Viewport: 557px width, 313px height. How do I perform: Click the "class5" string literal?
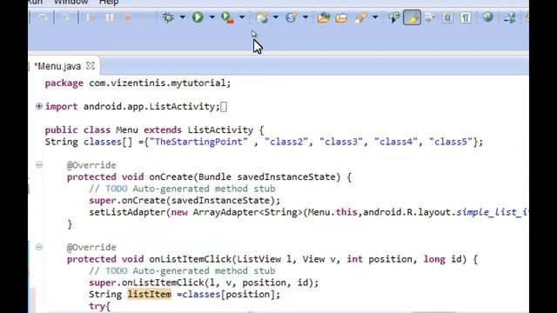[451, 142]
